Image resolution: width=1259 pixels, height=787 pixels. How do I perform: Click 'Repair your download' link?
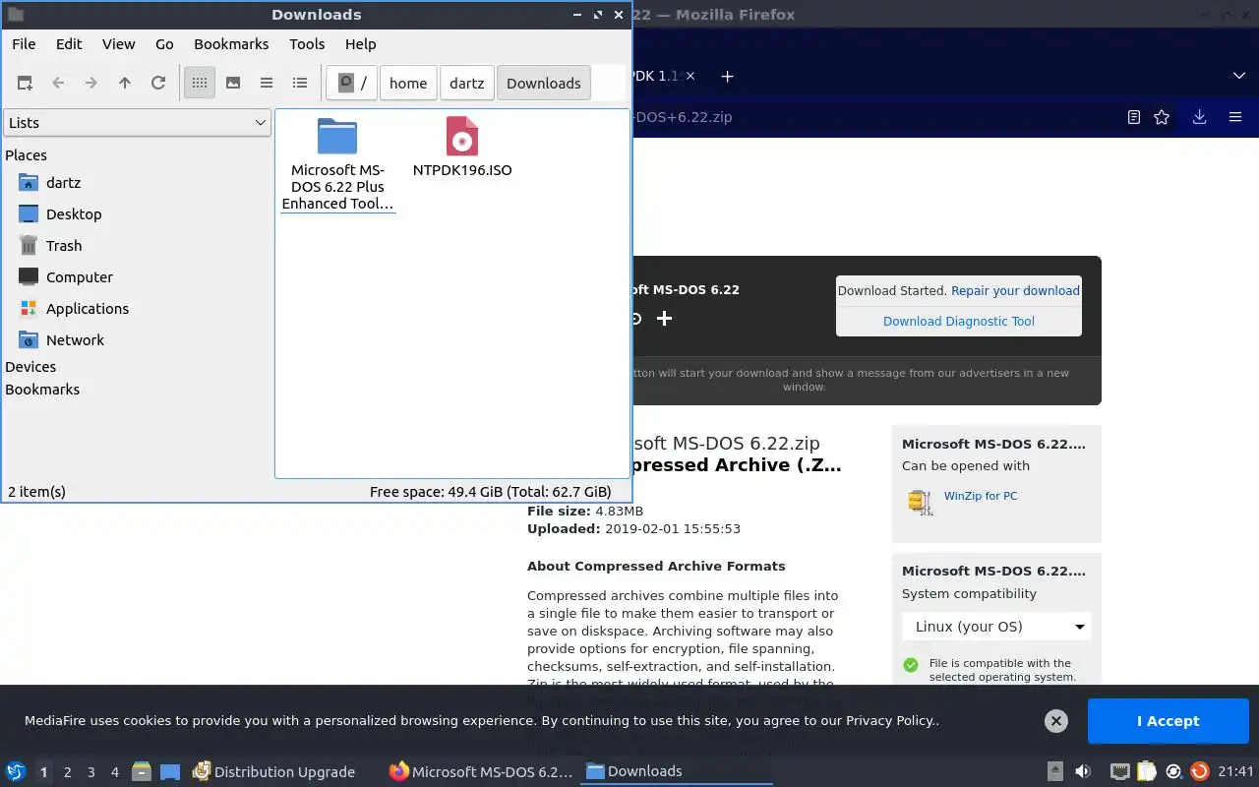1015,291
